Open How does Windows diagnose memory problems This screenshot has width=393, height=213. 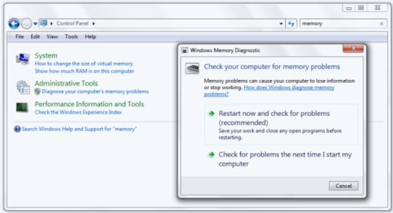(269, 90)
